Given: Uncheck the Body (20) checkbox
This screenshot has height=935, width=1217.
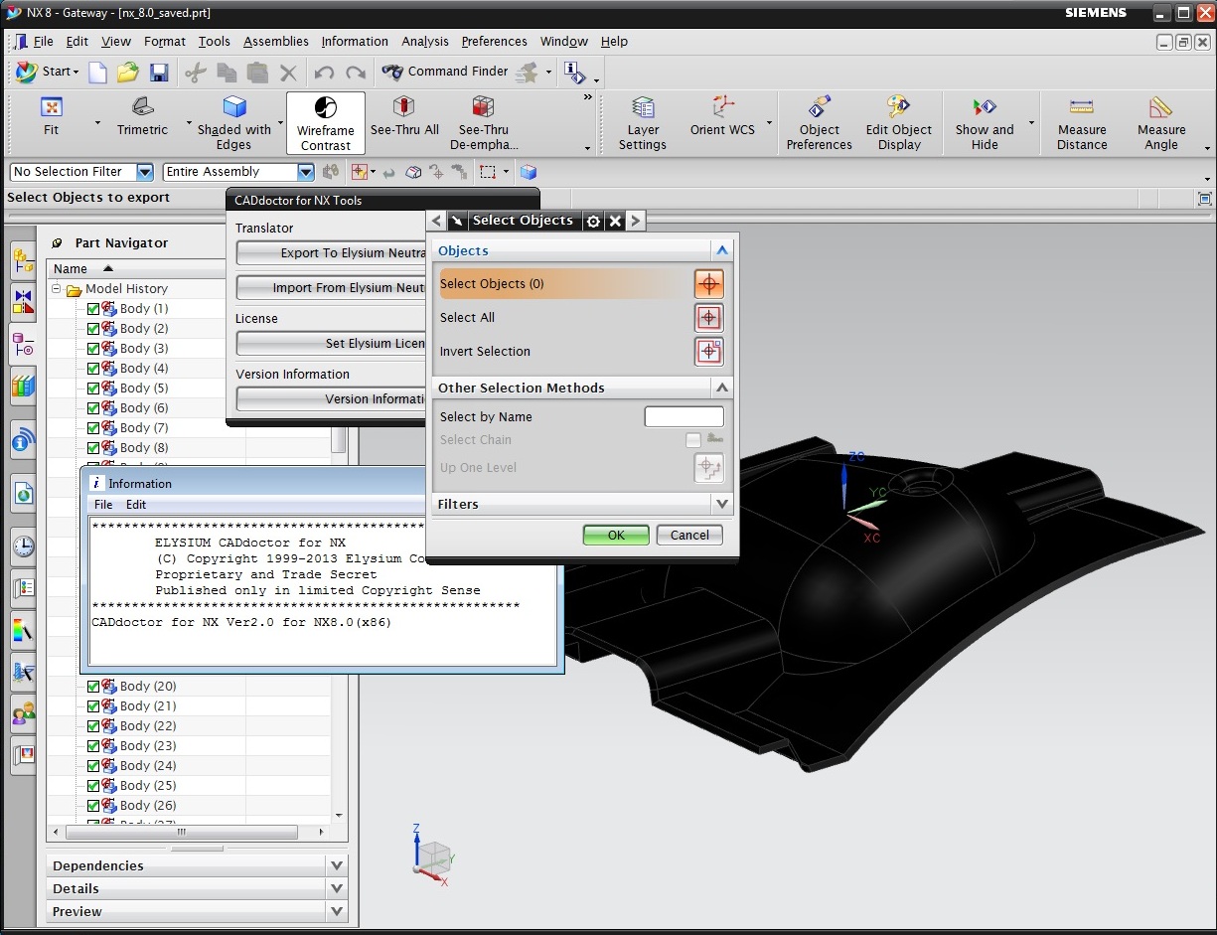Looking at the screenshot, I should click(x=93, y=687).
